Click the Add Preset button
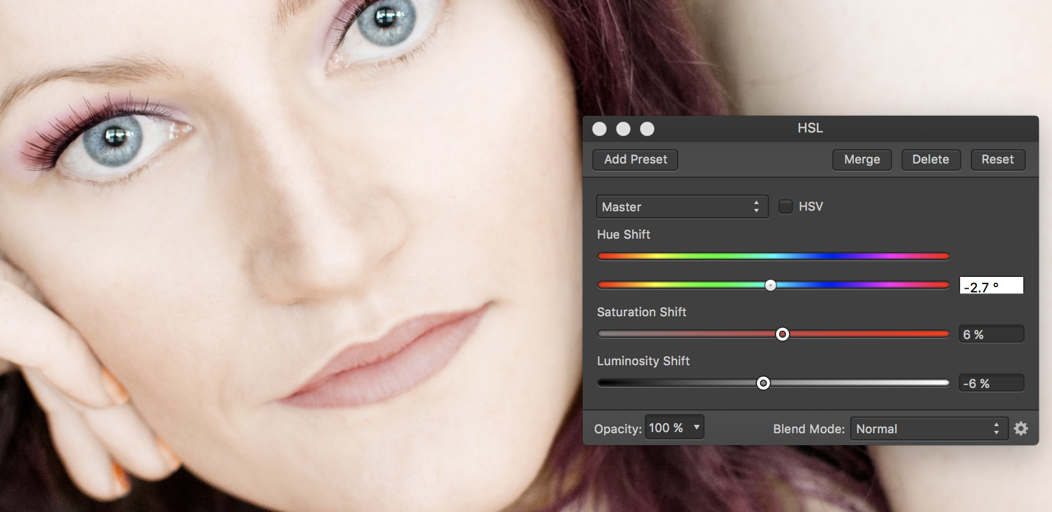 pyautogui.click(x=635, y=159)
